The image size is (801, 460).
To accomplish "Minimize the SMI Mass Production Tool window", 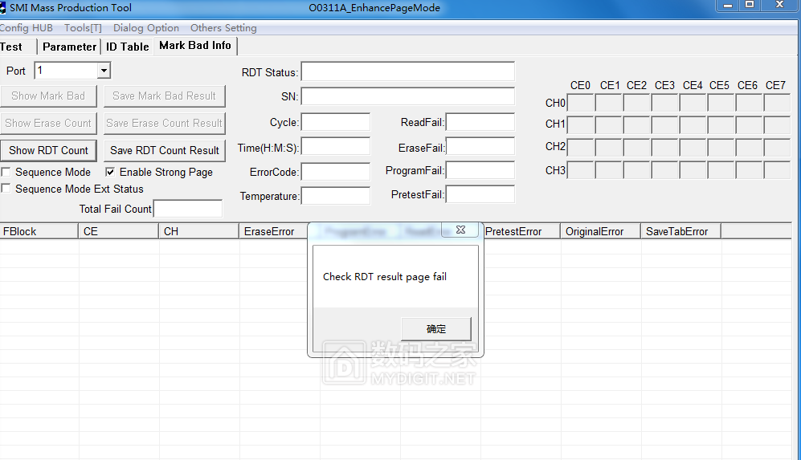I will click(727, 5).
